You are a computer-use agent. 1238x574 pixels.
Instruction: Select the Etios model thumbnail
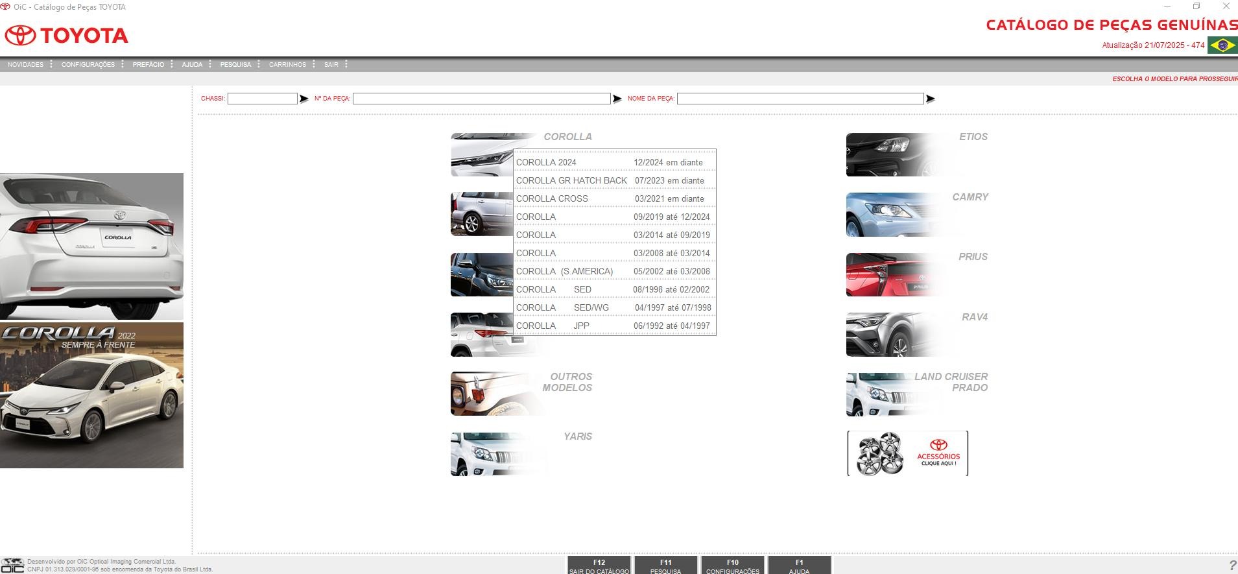pos(891,154)
